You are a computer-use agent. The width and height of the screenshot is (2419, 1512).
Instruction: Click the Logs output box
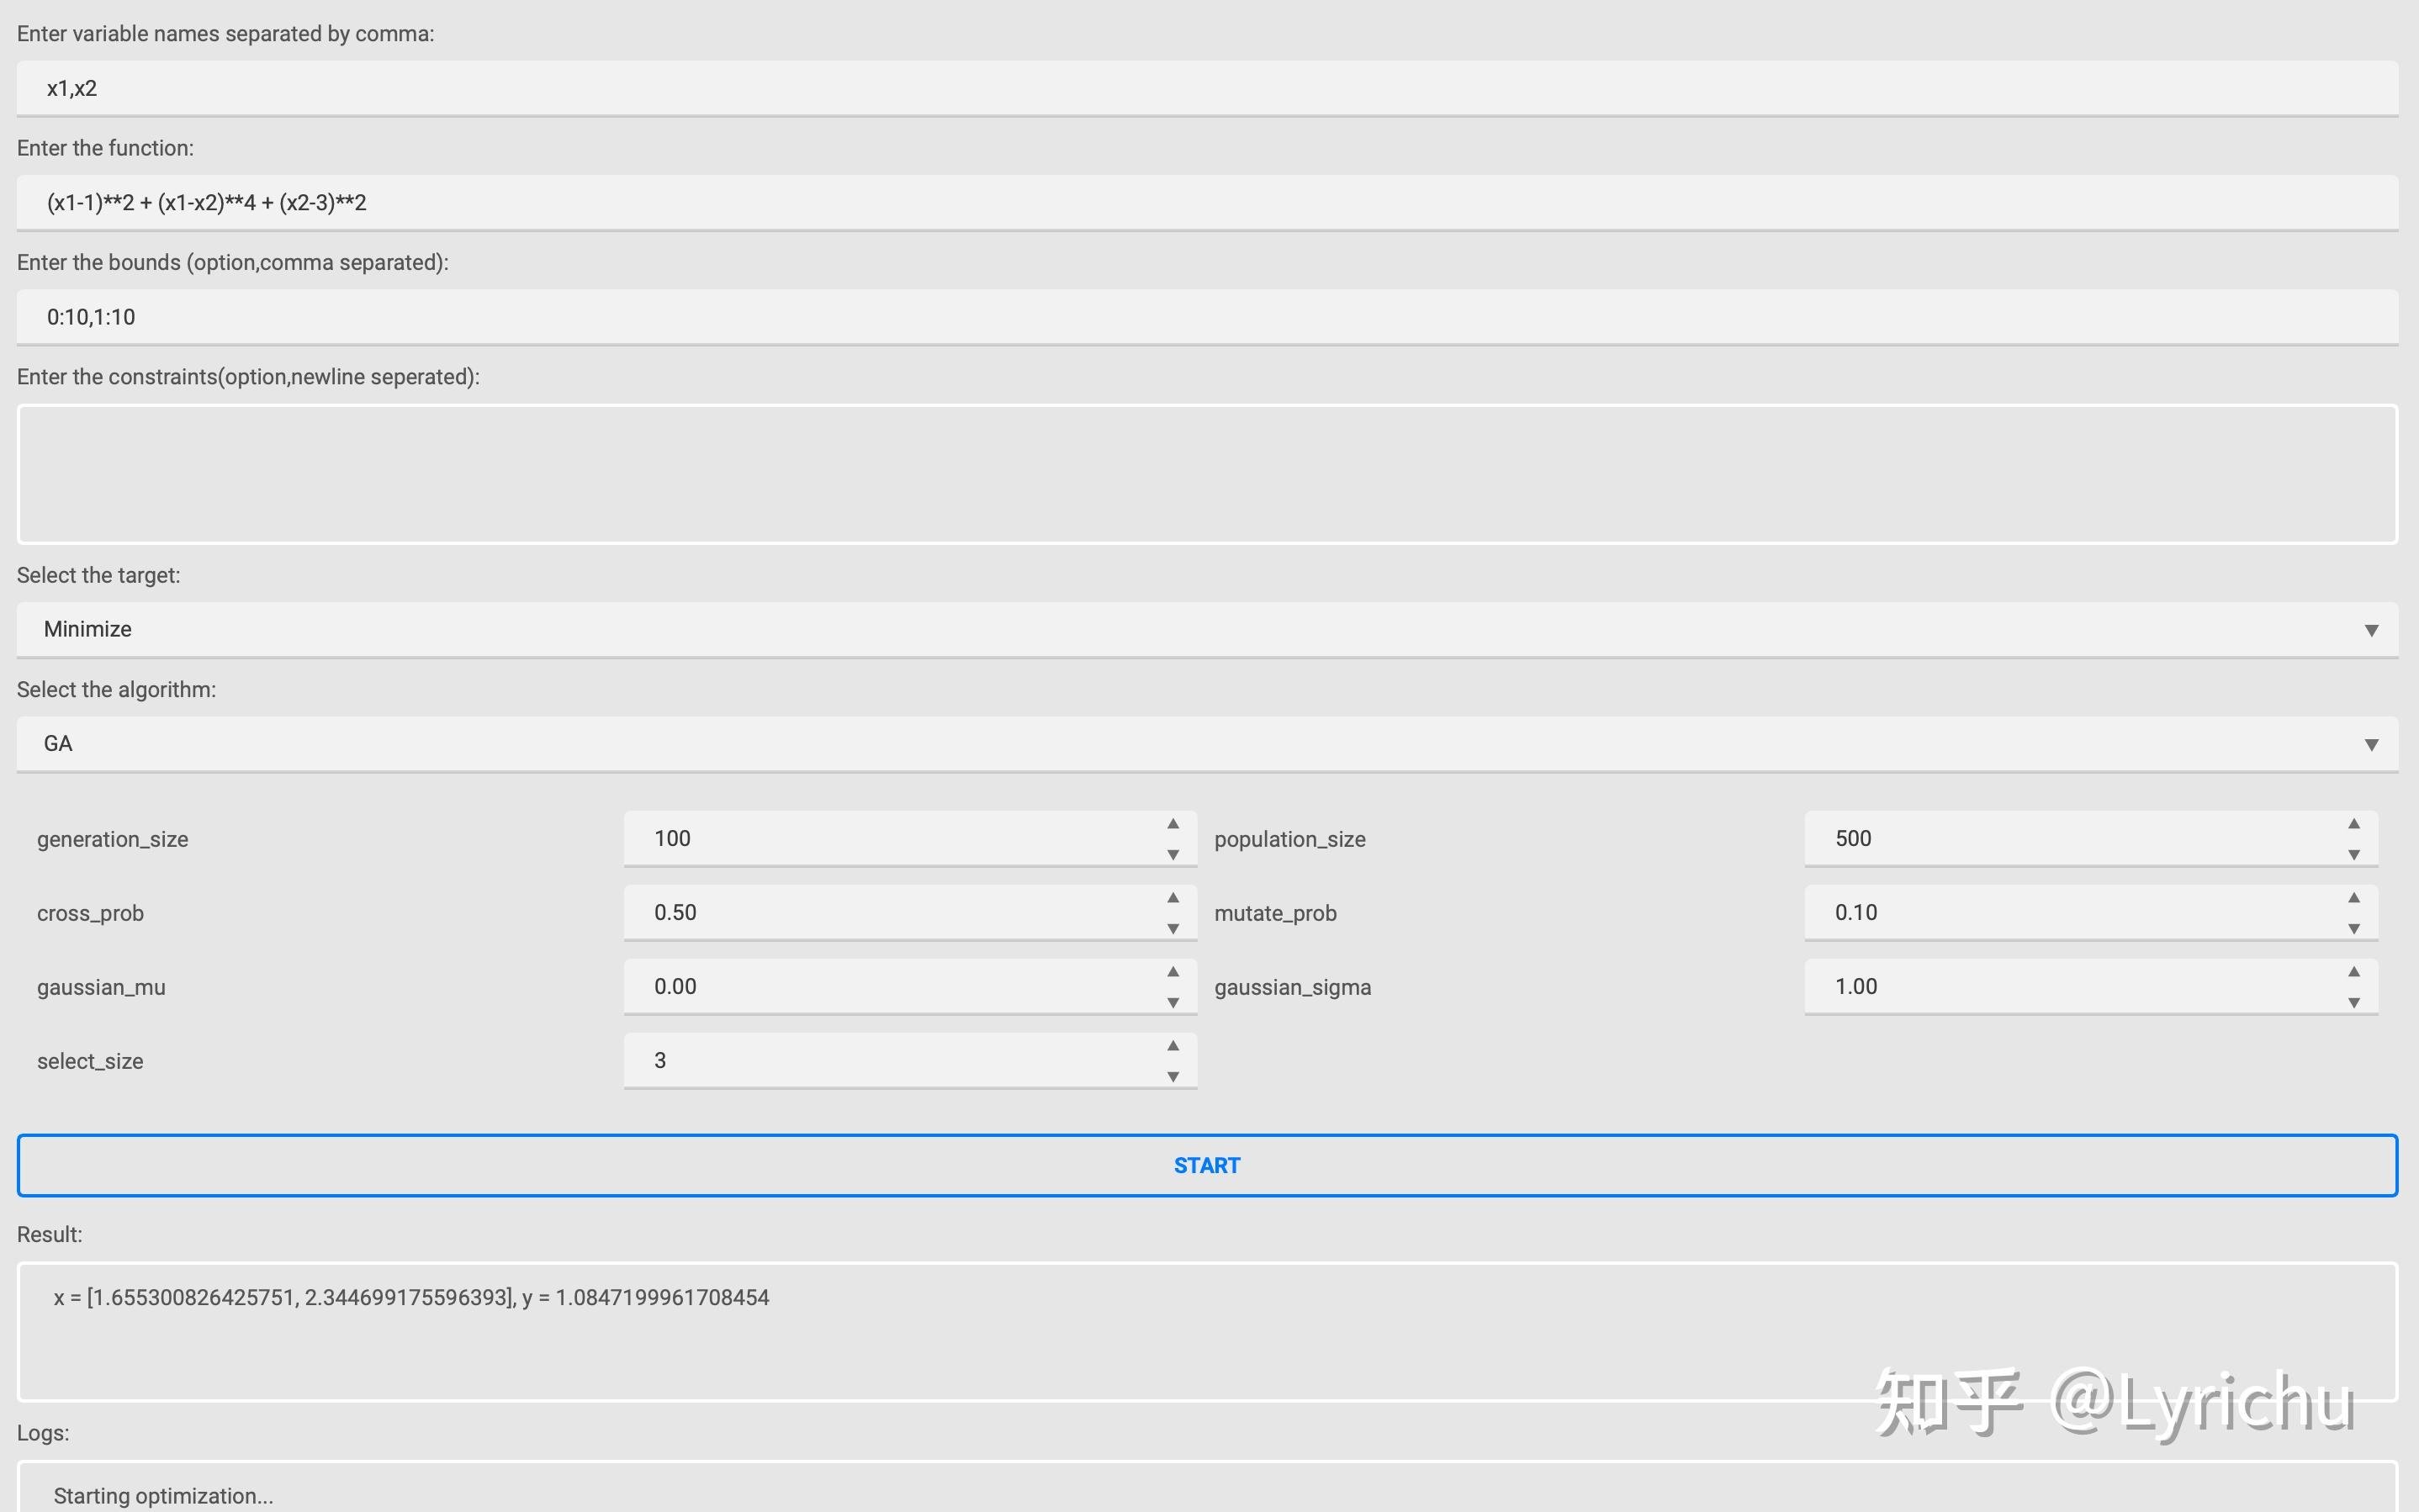[1207, 1491]
